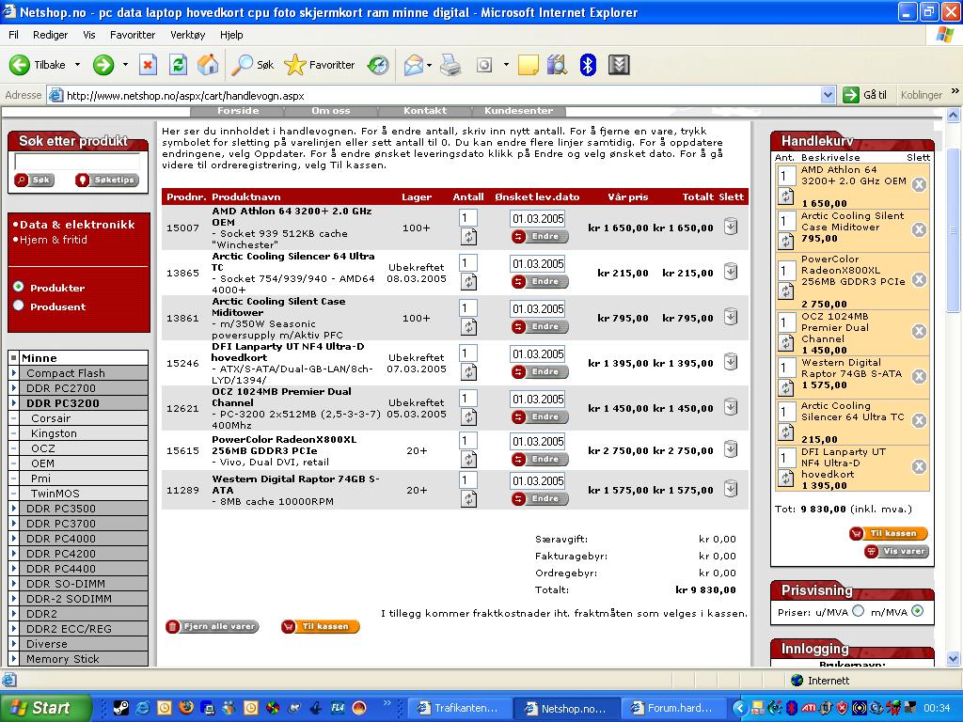This screenshot has height=722, width=963.
Task: Delete Arctic Cooling Silencer row trash icon
Action: (731, 272)
